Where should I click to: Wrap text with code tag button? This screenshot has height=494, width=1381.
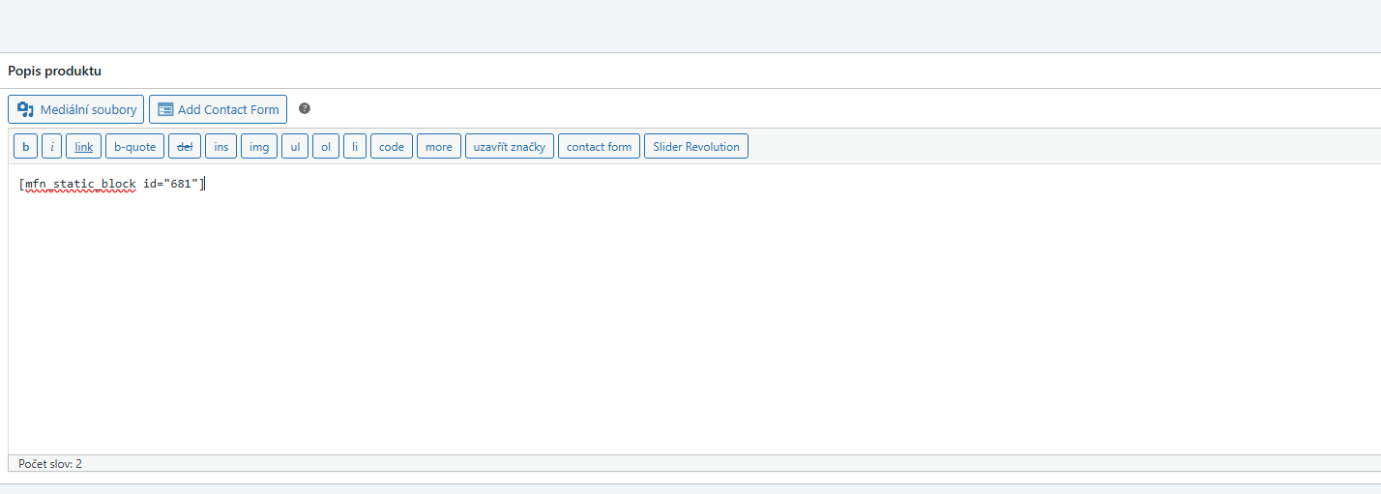pos(392,147)
